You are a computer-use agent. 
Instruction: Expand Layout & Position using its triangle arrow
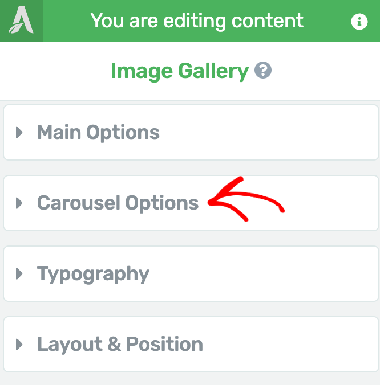pos(19,344)
